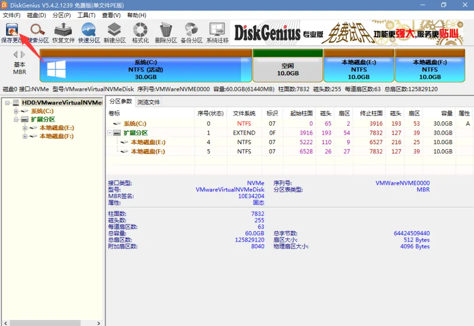474x326 pixels.
Task: Click drive icon beside 本地磁盘(F:) in table
Action: (124, 152)
